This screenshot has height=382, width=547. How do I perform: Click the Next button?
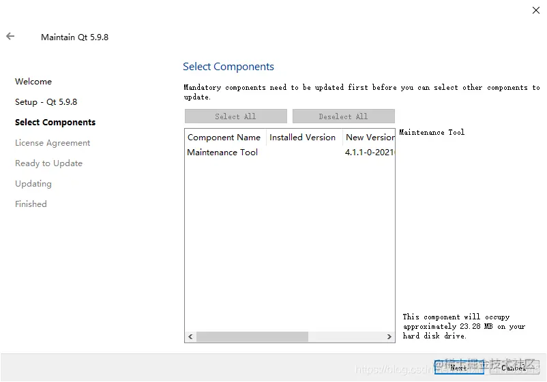459,368
